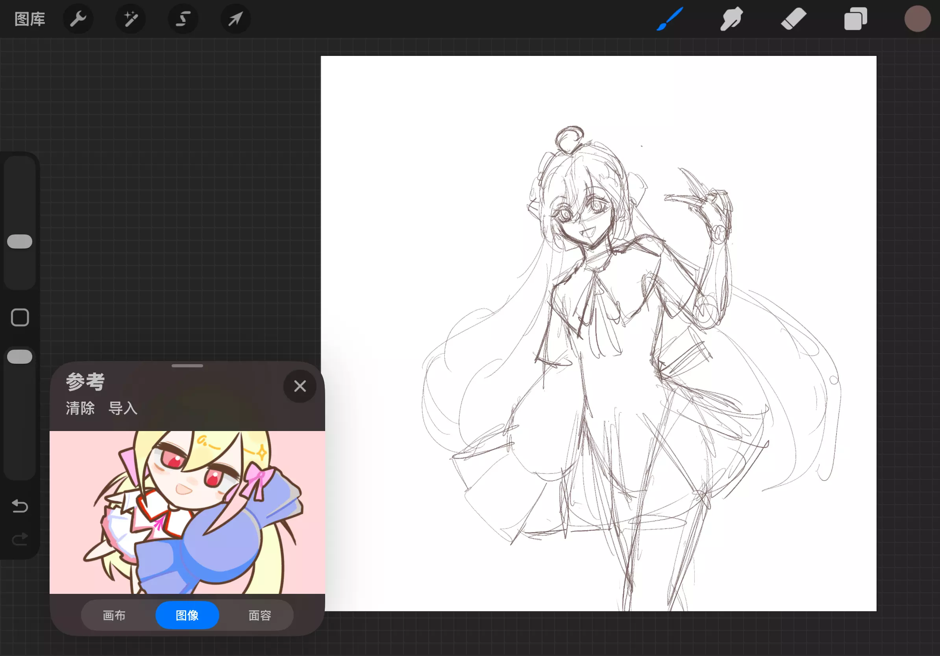940x656 pixels.
Task: Select the Paint brush tool
Action: coord(670,19)
